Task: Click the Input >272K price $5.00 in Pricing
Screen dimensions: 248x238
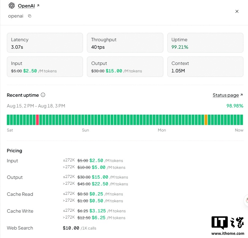Action: tap(99, 167)
